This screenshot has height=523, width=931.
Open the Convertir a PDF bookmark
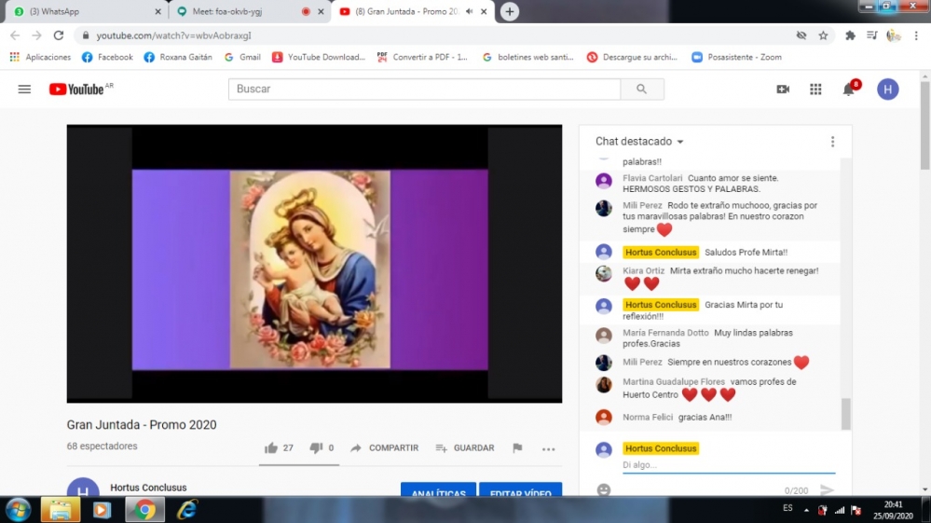[422, 57]
